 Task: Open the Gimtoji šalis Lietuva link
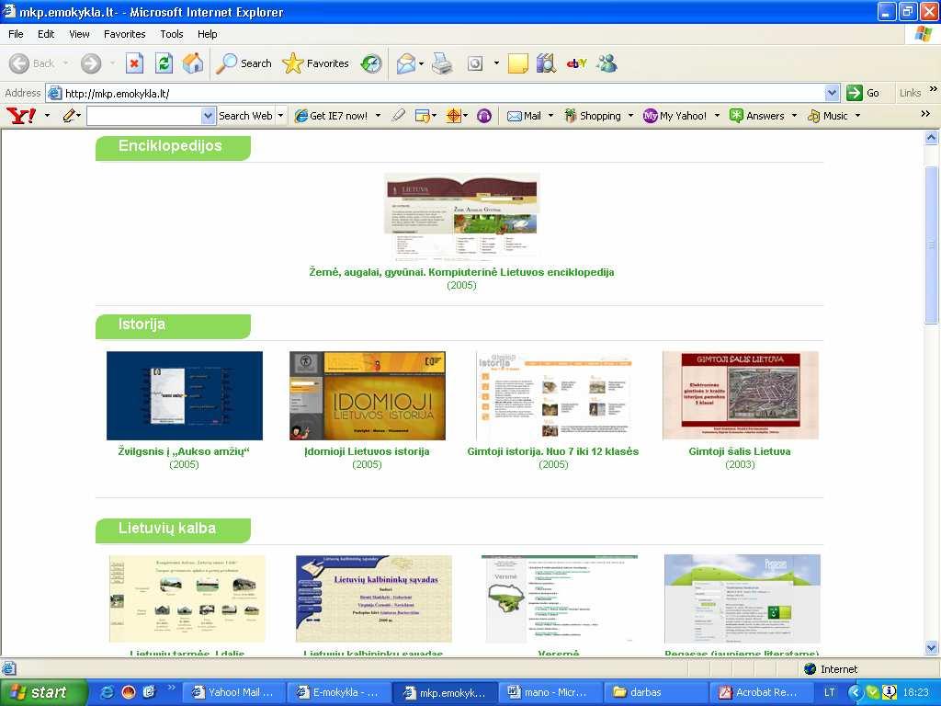[x=740, y=451]
